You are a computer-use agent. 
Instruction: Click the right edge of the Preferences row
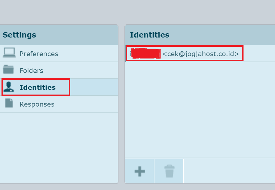111,54
